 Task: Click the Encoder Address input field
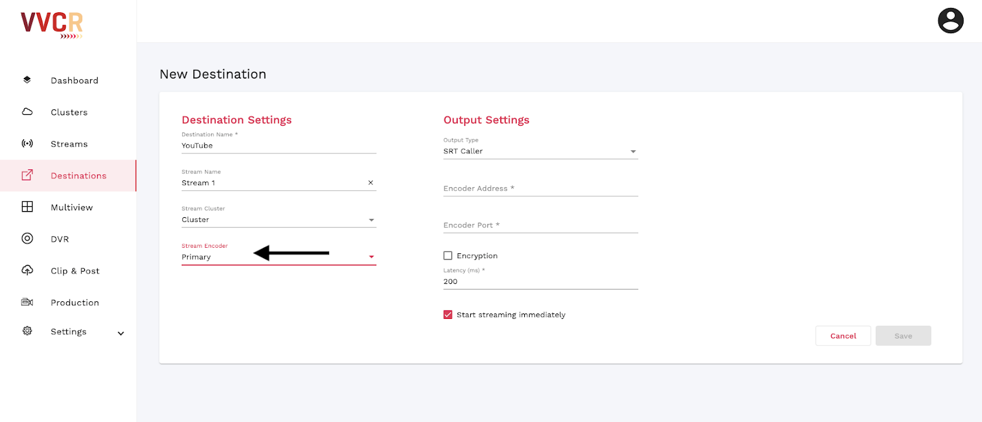click(x=540, y=189)
